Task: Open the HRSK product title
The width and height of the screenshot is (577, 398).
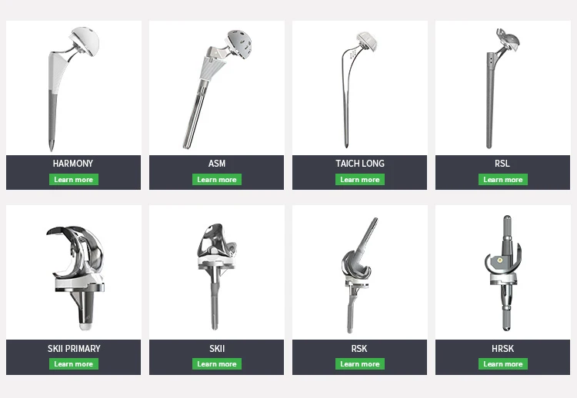Action: (502, 348)
